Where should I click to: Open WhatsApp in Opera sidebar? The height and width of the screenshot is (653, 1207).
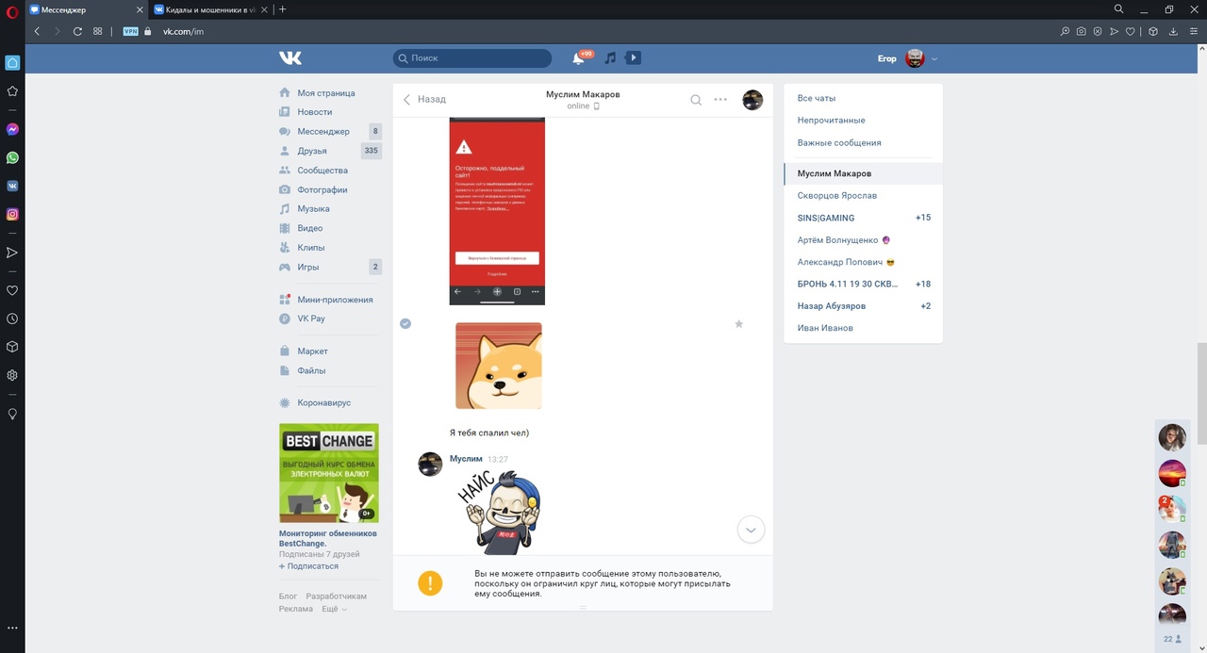coord(12,157)
